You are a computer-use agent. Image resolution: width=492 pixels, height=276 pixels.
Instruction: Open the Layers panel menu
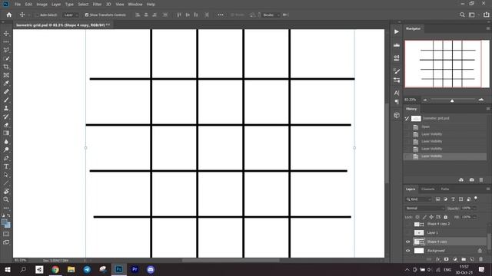488,189
